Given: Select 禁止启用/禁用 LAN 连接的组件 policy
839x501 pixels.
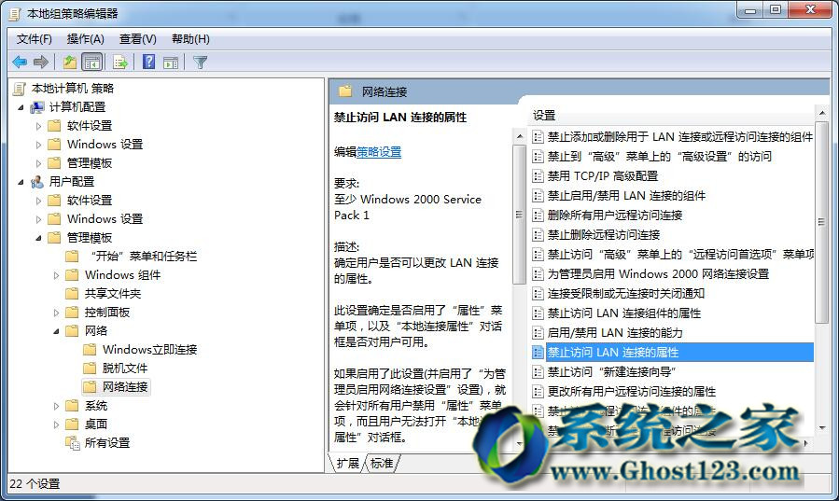Looking at the screenshot, I should point(626,196).
